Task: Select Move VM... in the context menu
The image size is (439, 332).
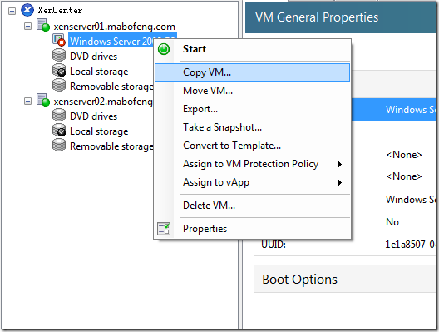Action: click(252, 91)
